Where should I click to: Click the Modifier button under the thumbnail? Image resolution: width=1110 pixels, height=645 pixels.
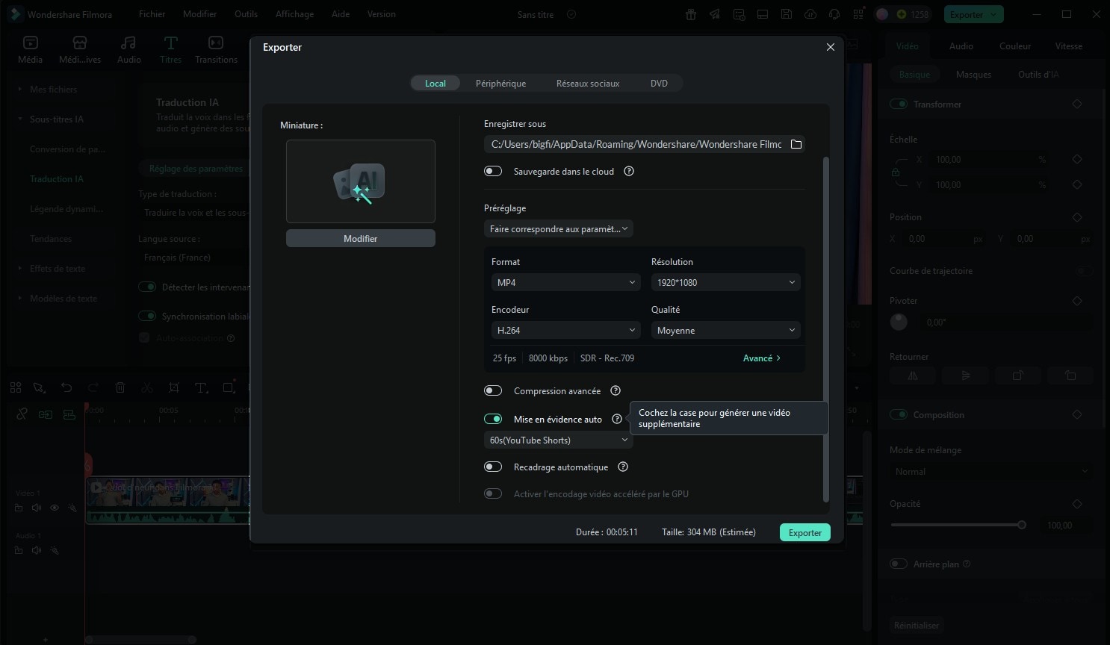[x=361, y=238]
